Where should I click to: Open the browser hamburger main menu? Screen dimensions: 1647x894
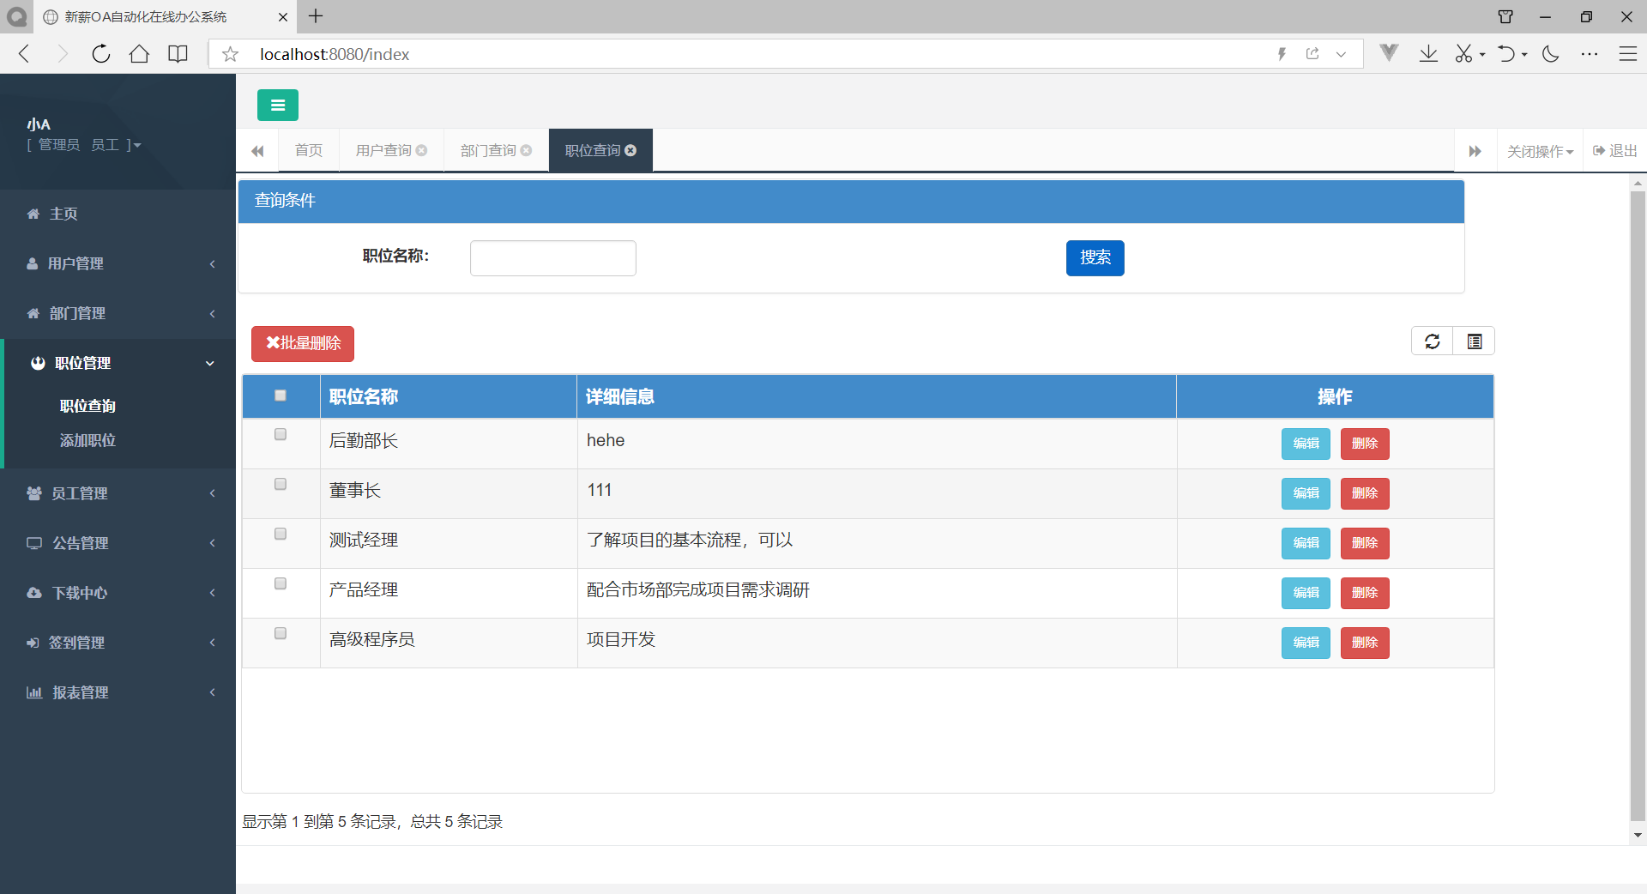[x=1627, y=54]
